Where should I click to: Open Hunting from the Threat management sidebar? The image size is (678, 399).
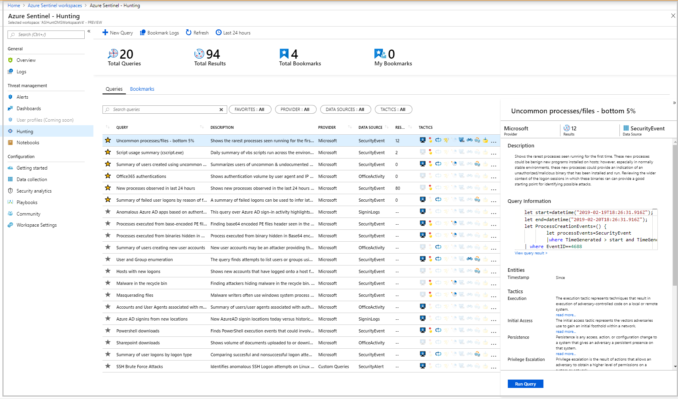point(25,131)
